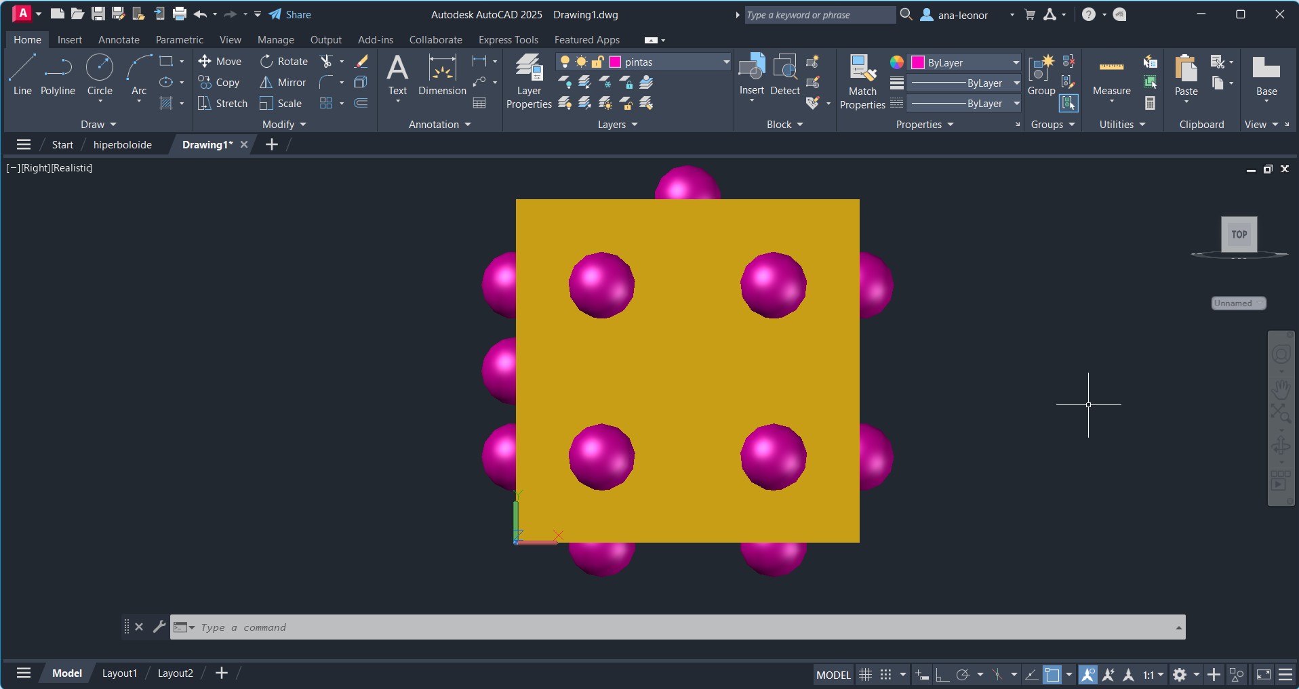The image size is (1299, 689).
Task: Toggle annotation visibility in status bar
Action: click(1088, 675)
